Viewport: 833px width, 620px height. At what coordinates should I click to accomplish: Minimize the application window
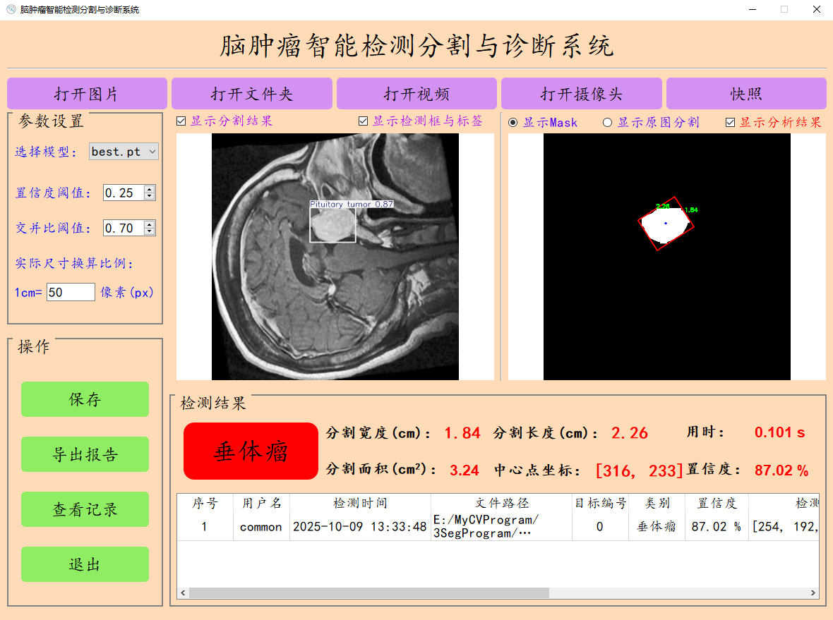[x=753, y=10]
